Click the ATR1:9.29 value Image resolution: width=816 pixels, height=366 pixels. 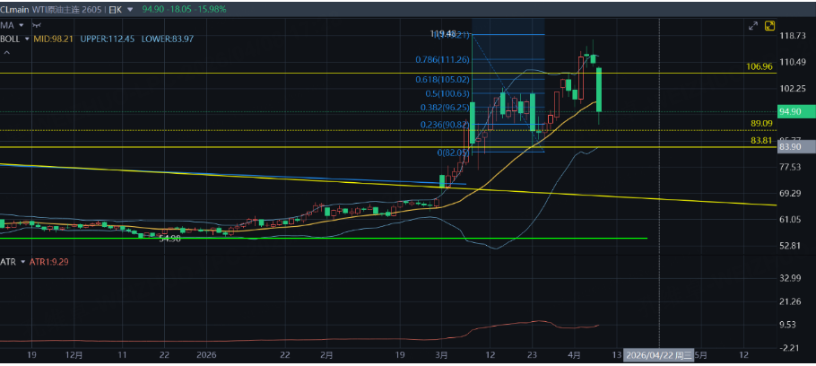click(x=49, y=262)
